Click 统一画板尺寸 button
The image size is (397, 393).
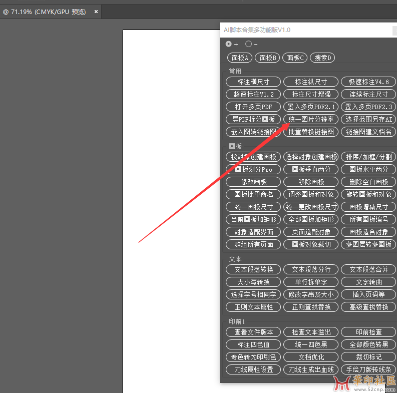[x=253, y=207]
